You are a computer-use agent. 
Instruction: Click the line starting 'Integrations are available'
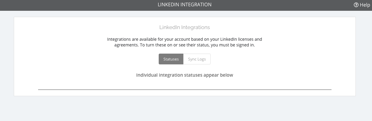[184, 39]
